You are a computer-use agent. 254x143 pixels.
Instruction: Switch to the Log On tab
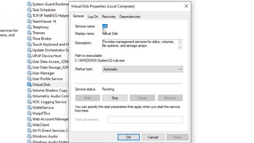[x=93, y=17]
